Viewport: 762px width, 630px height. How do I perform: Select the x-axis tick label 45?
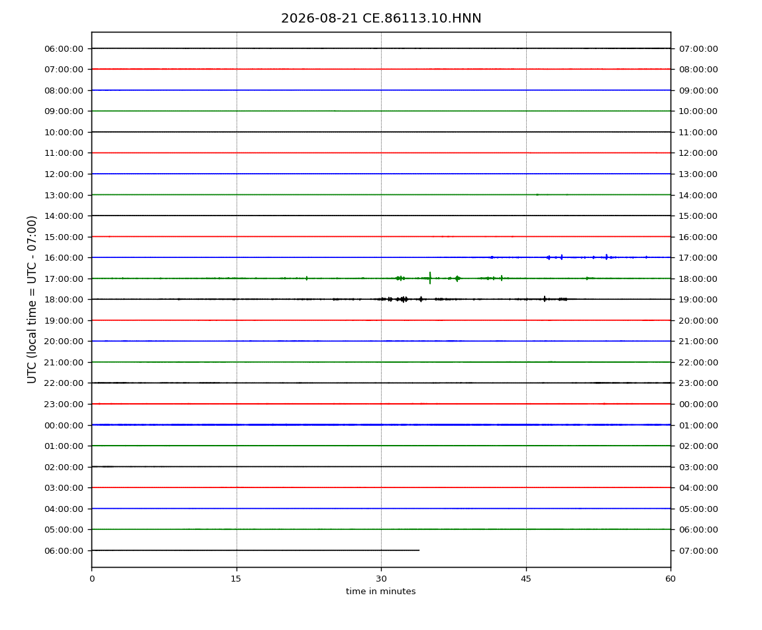(526, 578)
